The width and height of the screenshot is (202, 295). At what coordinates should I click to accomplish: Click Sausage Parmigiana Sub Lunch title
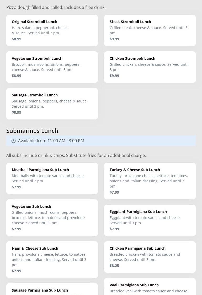40,290
